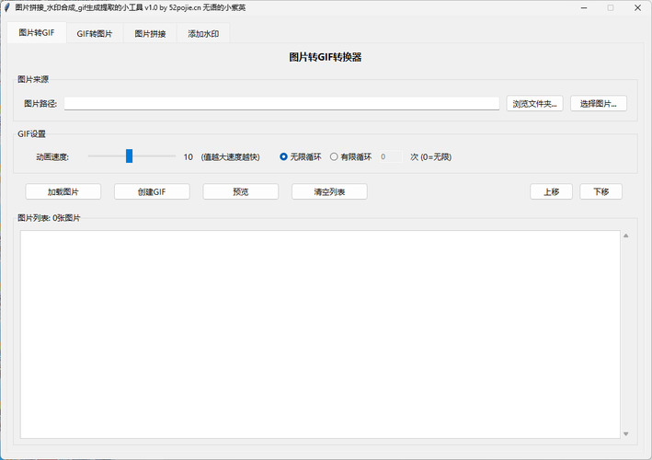The width and height of the screenshot is (652, 460).
Task: Click the 选择图片 button
Action: [x=598, y=104]
